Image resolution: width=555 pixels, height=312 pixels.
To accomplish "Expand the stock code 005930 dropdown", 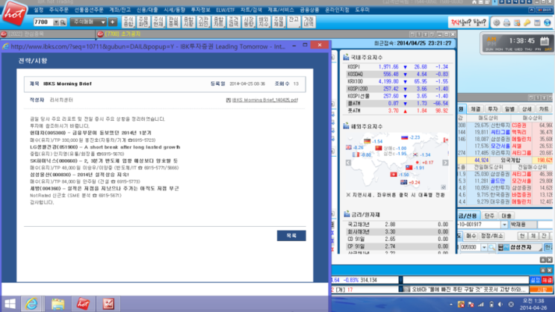I will coord(484,248).
